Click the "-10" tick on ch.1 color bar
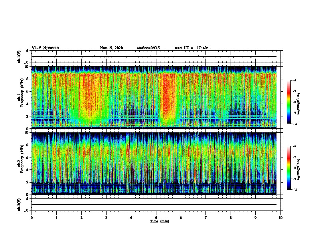The width and height of the screenshot is (316, 244). 295,124
